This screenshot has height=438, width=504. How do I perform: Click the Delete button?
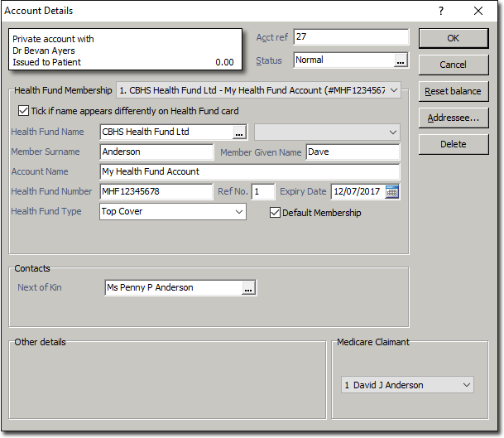point(453,144)
